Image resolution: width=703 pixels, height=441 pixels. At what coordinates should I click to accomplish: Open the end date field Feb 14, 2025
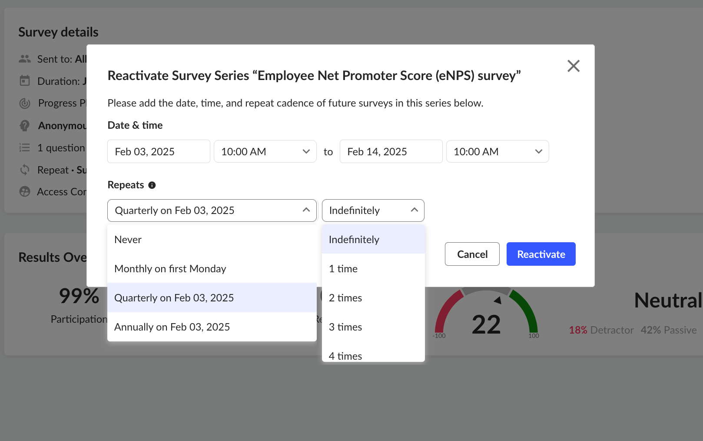click(x=391, y=151)
